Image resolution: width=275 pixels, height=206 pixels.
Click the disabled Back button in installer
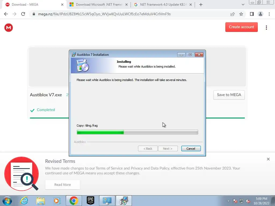coord(148,149)
